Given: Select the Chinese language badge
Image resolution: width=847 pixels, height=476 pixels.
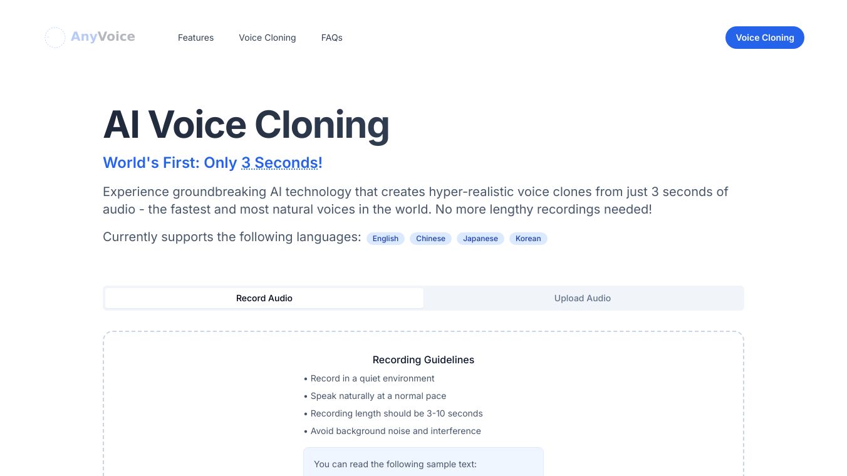Looking at the screenshot, I should tap(430, 239).
